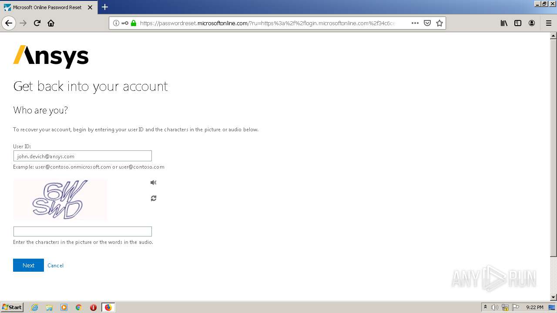Select the Microsoft Online Password Reset tab

pos(49,7)
